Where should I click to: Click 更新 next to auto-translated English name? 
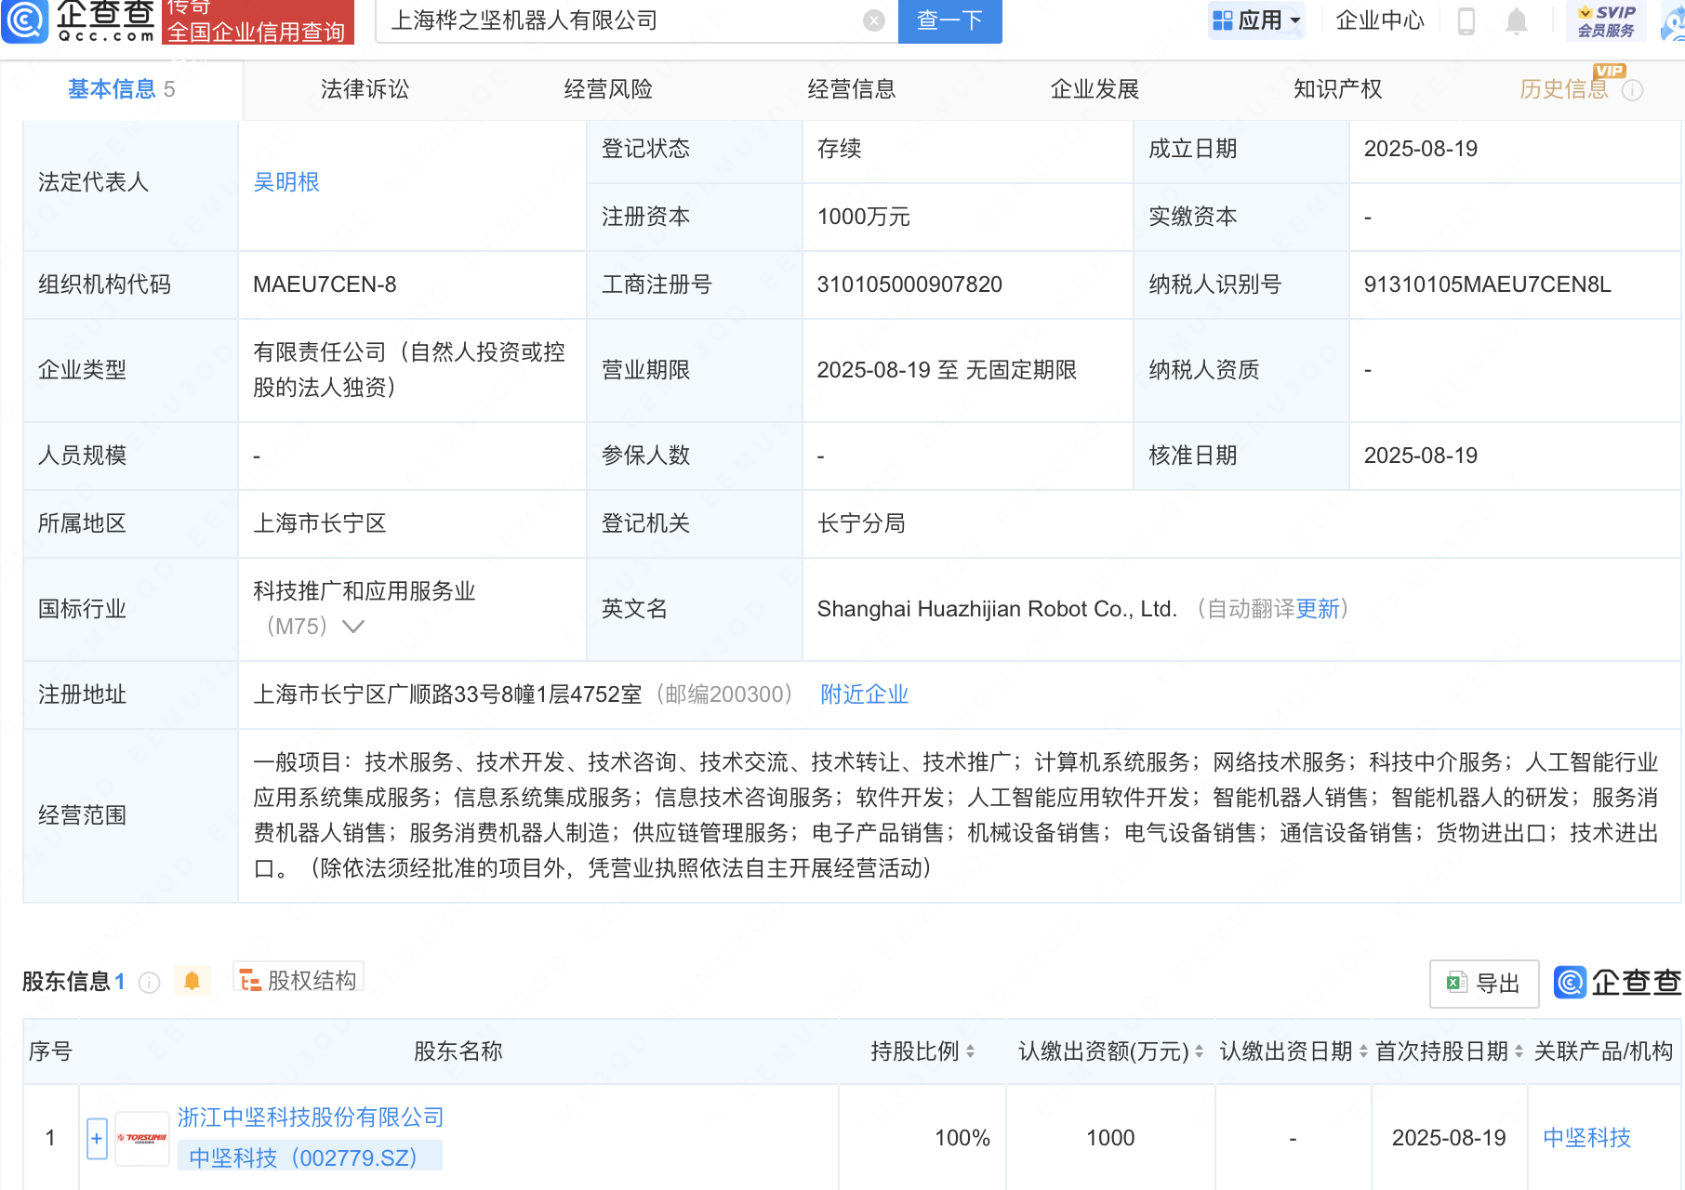[1318, 609]
